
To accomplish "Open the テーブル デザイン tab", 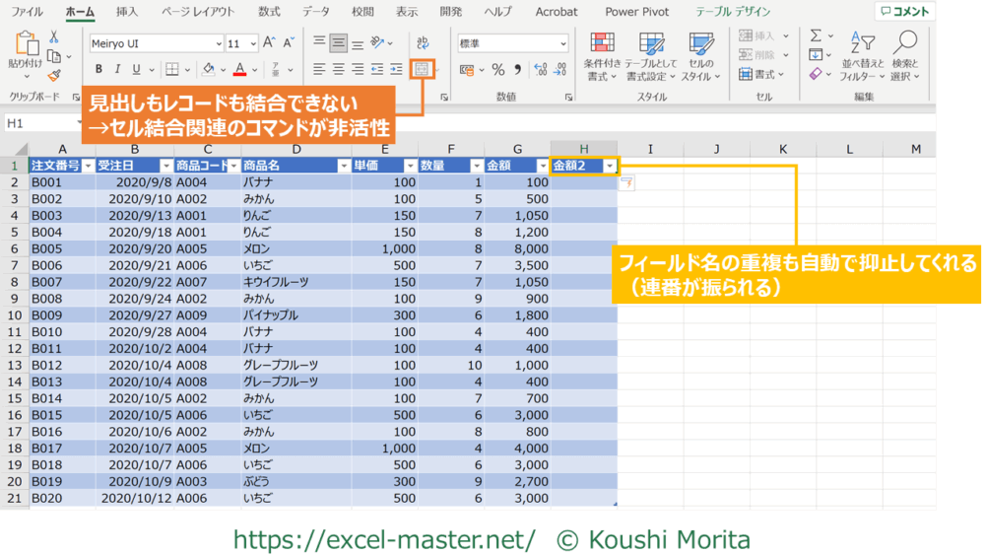I will 733,12.
